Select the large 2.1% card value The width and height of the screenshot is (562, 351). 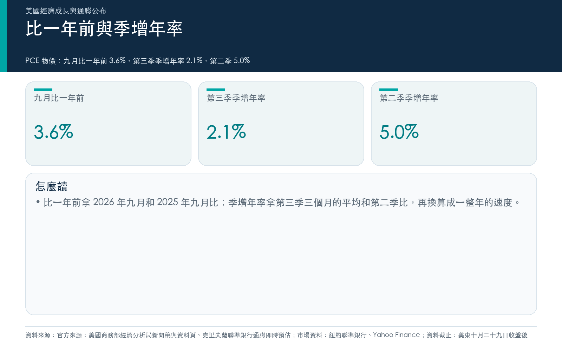226,132
